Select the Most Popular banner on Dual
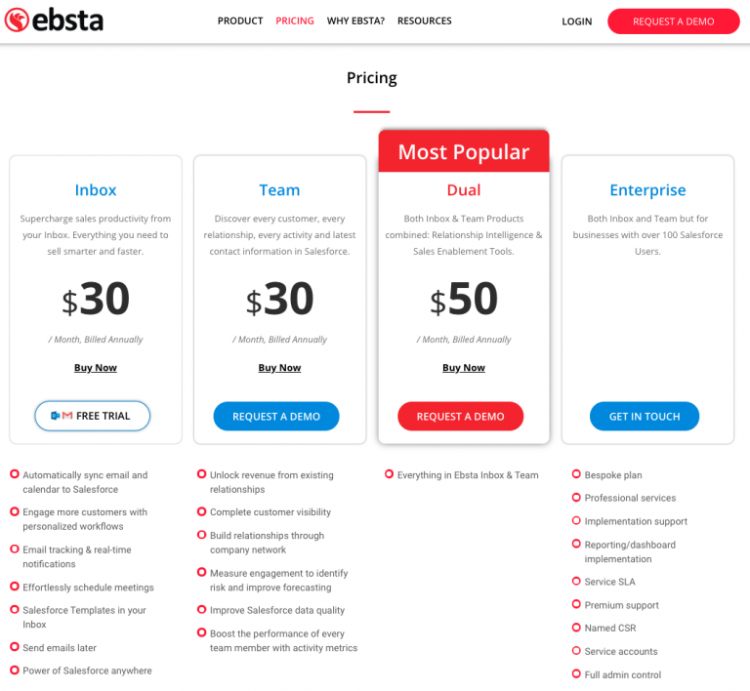750x691 pixels. pyautogui.click(x=464, y=152)
